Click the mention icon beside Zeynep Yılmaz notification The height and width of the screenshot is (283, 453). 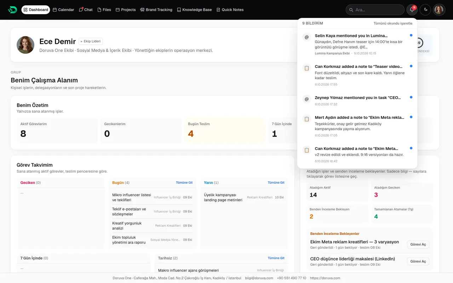307,99
